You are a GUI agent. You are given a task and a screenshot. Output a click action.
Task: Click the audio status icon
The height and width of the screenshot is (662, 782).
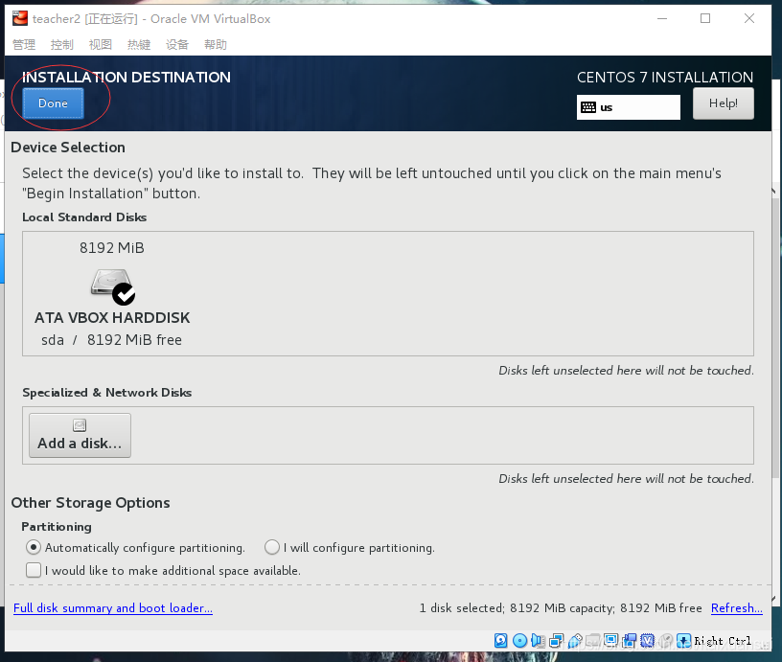(x=539, y=641)
